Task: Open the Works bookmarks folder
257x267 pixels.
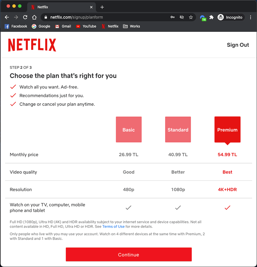Action: [x=131, y=26]
